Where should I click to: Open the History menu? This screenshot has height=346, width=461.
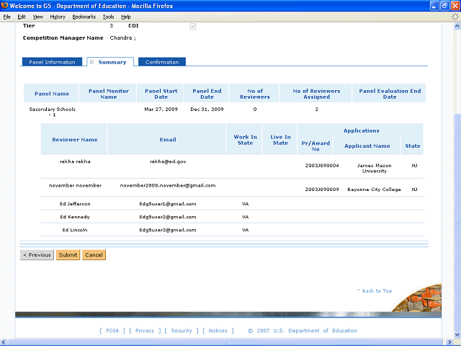coord(58,16)
